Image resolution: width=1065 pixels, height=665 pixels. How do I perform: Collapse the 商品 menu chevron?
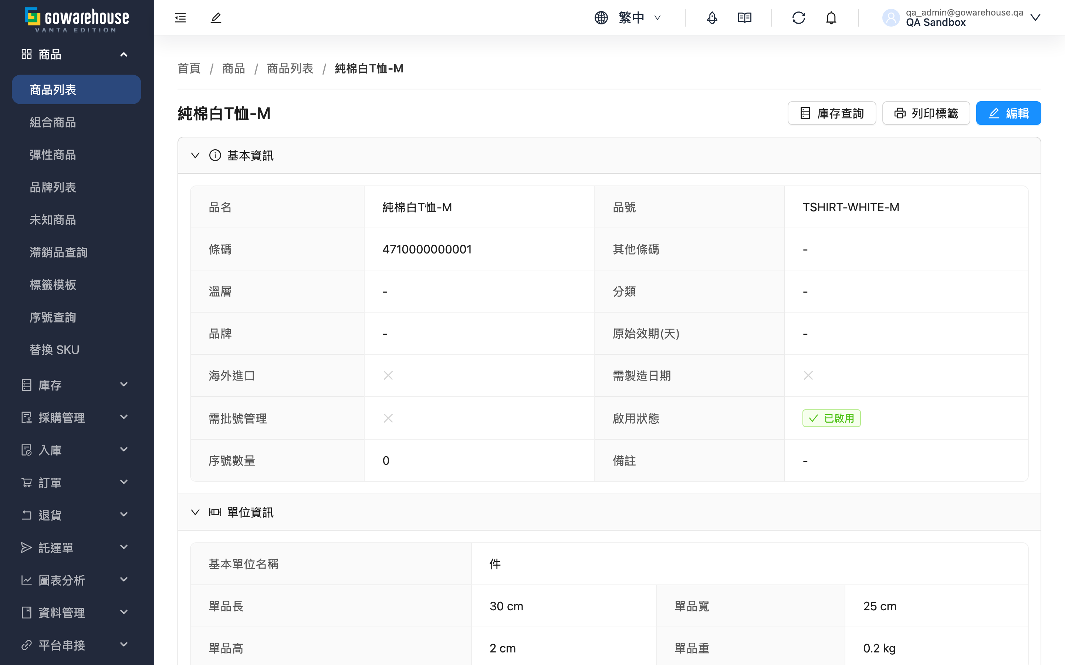[x=124, y=55]
